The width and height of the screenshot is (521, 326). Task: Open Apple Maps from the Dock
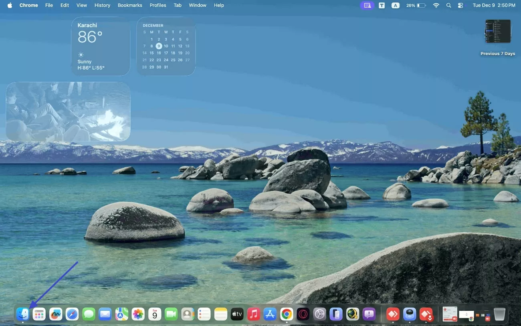pyautogui.click(x=121, y=314)
